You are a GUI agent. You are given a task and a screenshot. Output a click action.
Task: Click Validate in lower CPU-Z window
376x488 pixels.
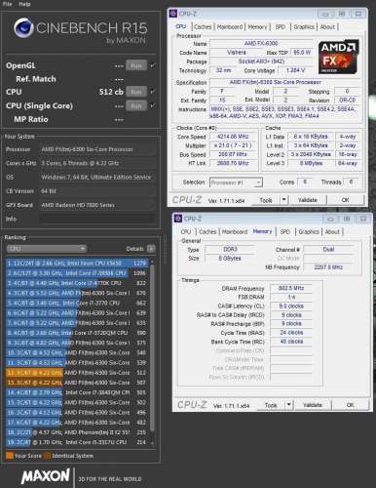(x=313, y=405)
